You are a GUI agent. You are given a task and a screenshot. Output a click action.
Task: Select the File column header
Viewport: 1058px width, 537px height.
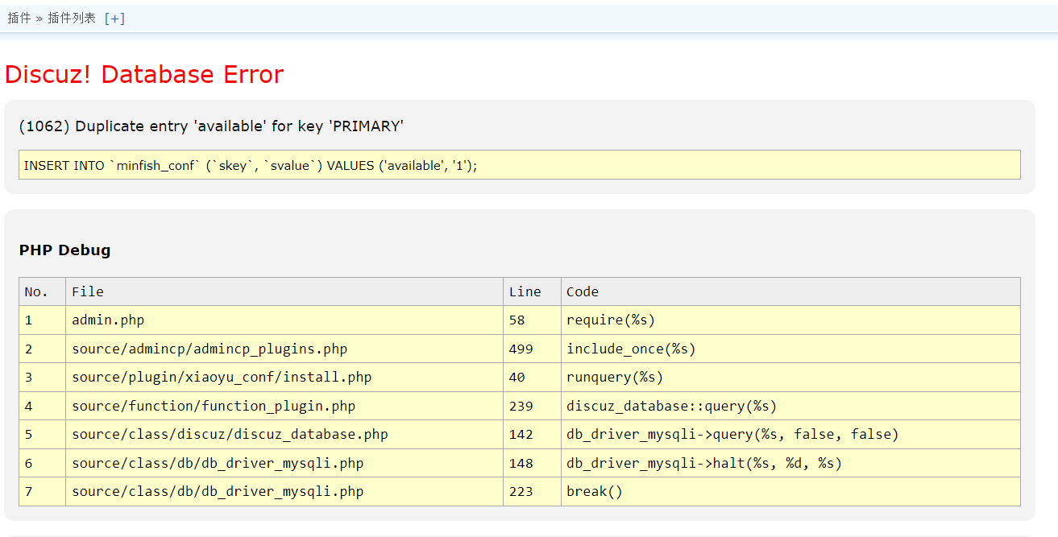tap(284, 291)
